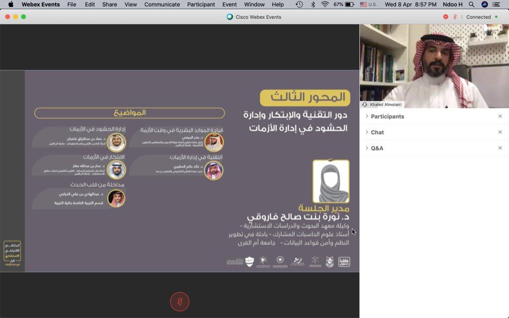Expand the Chat panel
The image size is (509, 318).
coord(367,132)
